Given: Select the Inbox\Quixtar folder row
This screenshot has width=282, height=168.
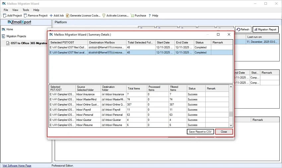Looking at the screenshot, I should pyautogui.click(x=139, y=120).
